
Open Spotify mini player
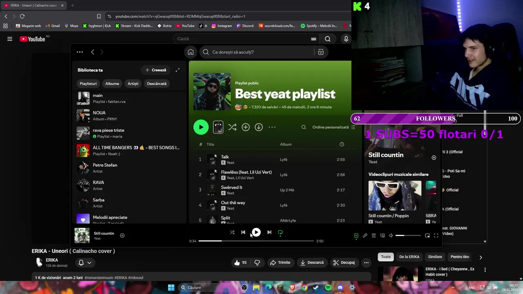click(x=427, y=236)
